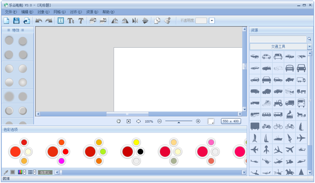The height and width of the screenshot is (183, 315).
Task: Expand the 交通工具 category dropdown
Action: [309, 47]
